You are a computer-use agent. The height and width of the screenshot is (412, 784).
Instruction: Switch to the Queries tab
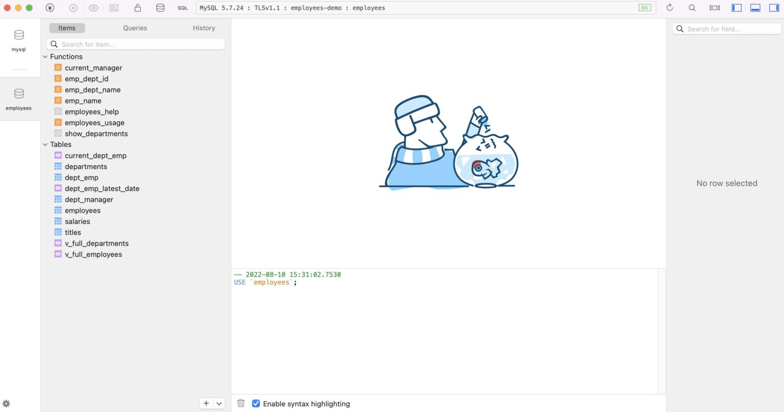pyautogui.click(x=135, y=28)
